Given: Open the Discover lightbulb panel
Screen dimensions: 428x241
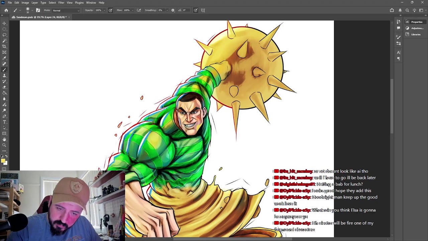Looking at the screenshot, I should click(x=414, y=10).
